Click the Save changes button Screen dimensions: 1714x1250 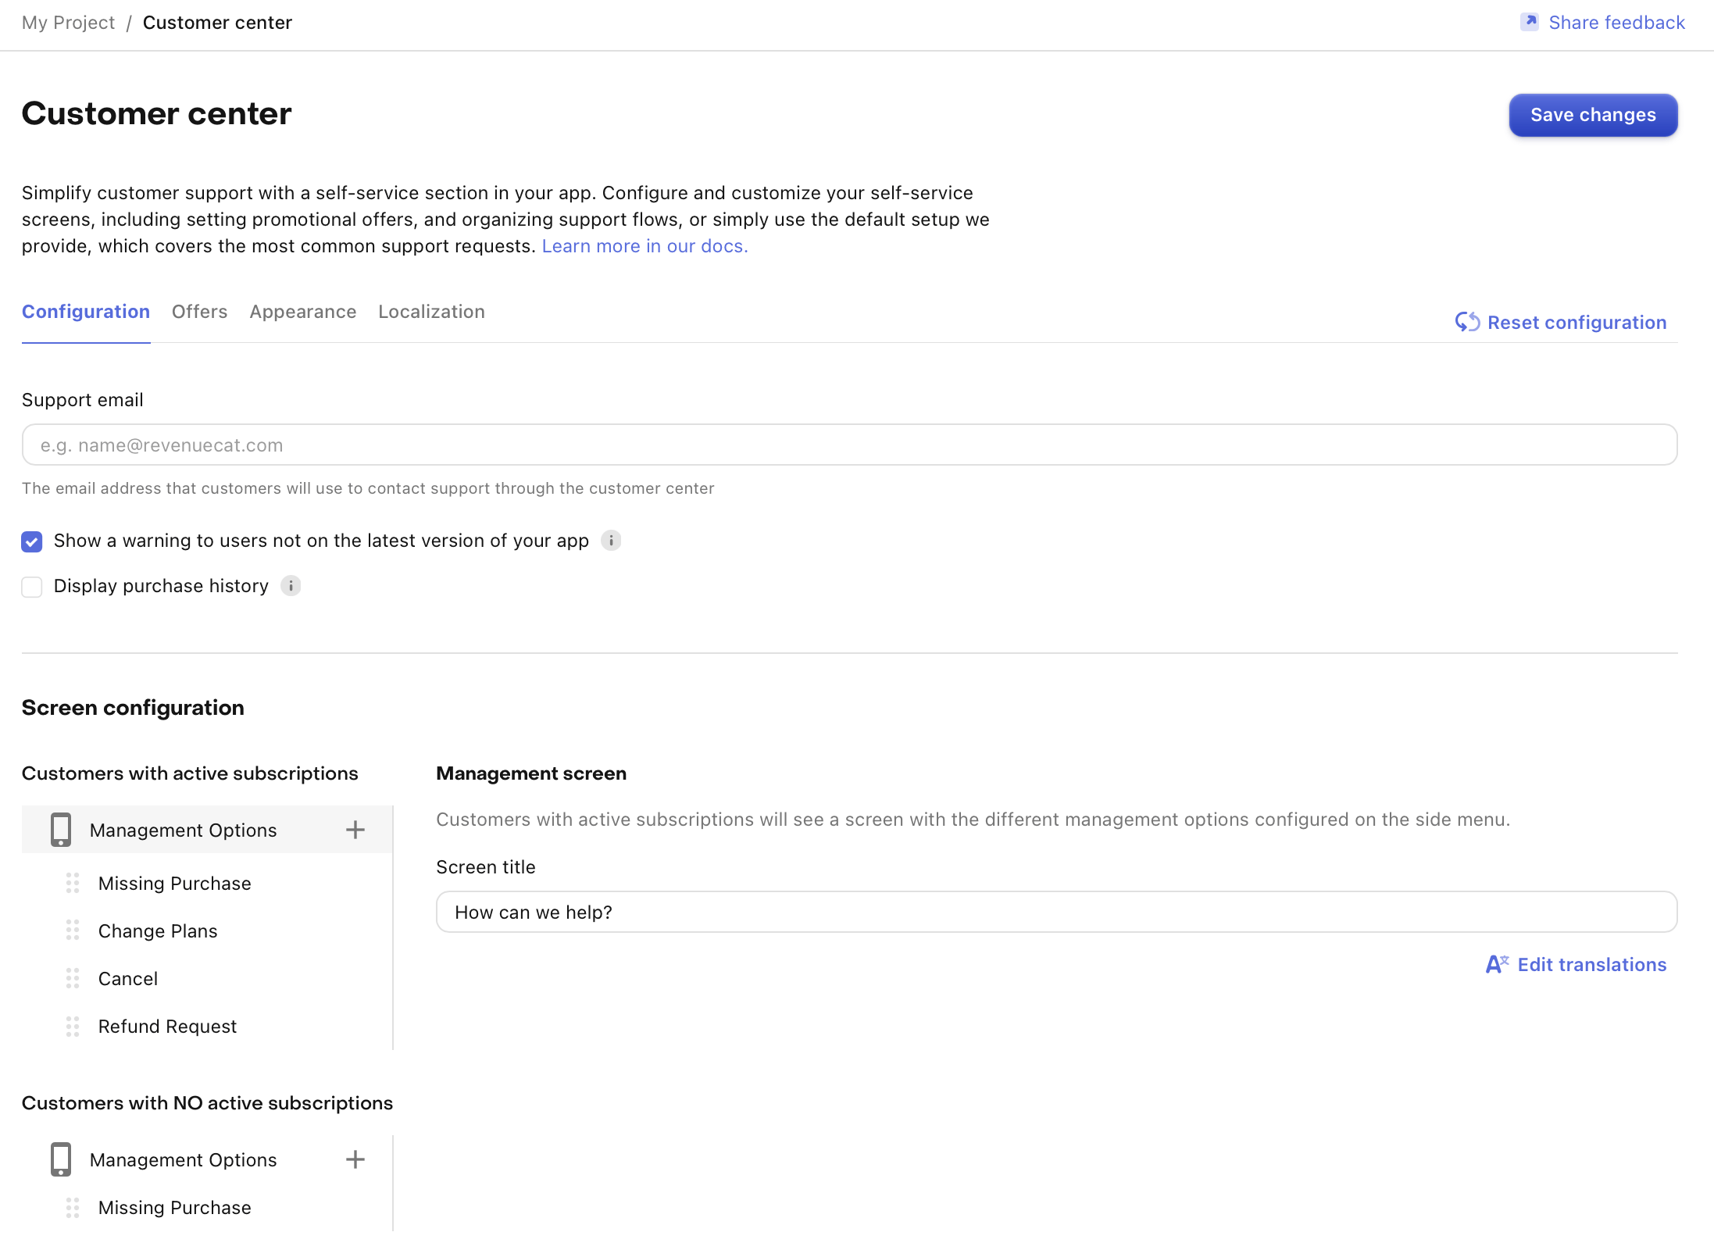1593,115
